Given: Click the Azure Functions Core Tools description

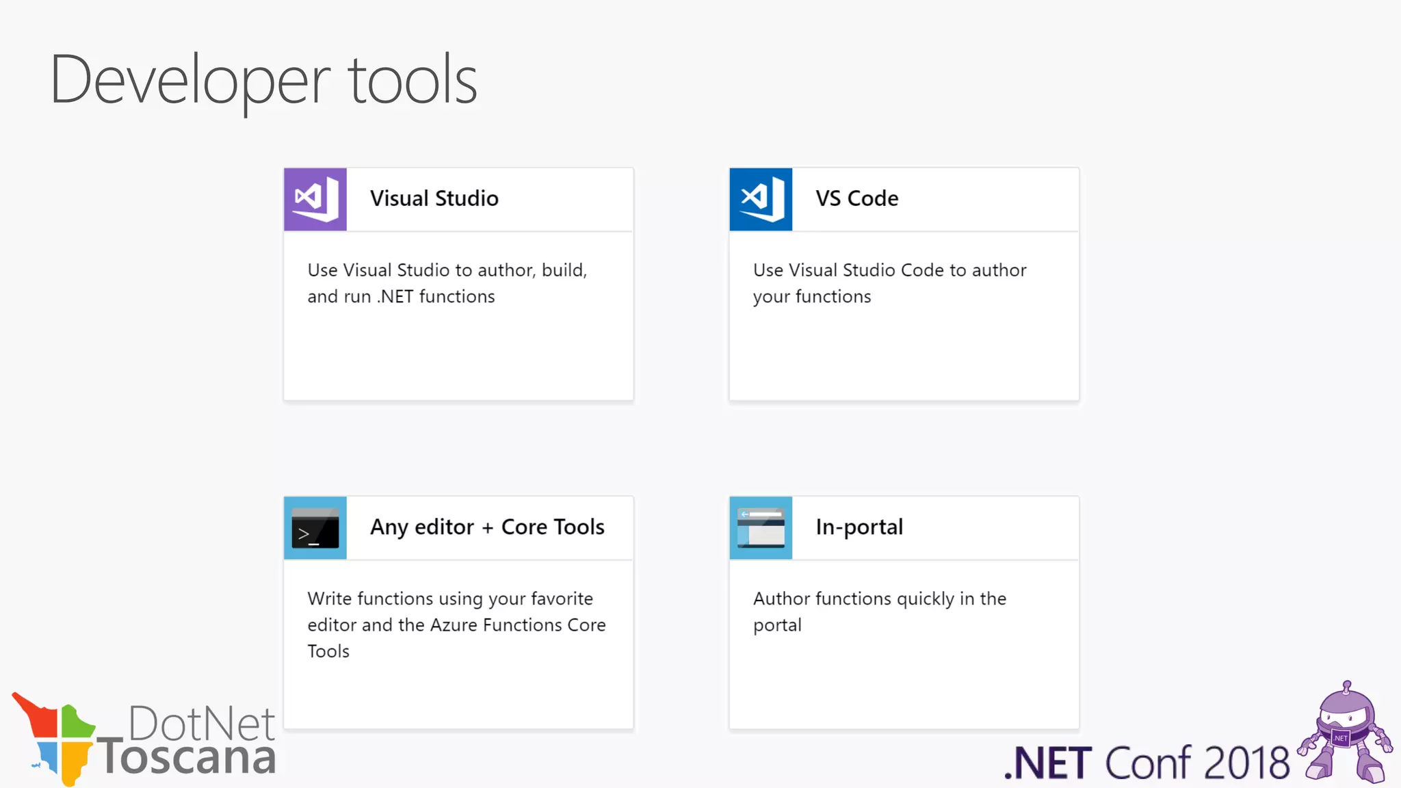Looking at the screenshot, I should pos(456,625).
